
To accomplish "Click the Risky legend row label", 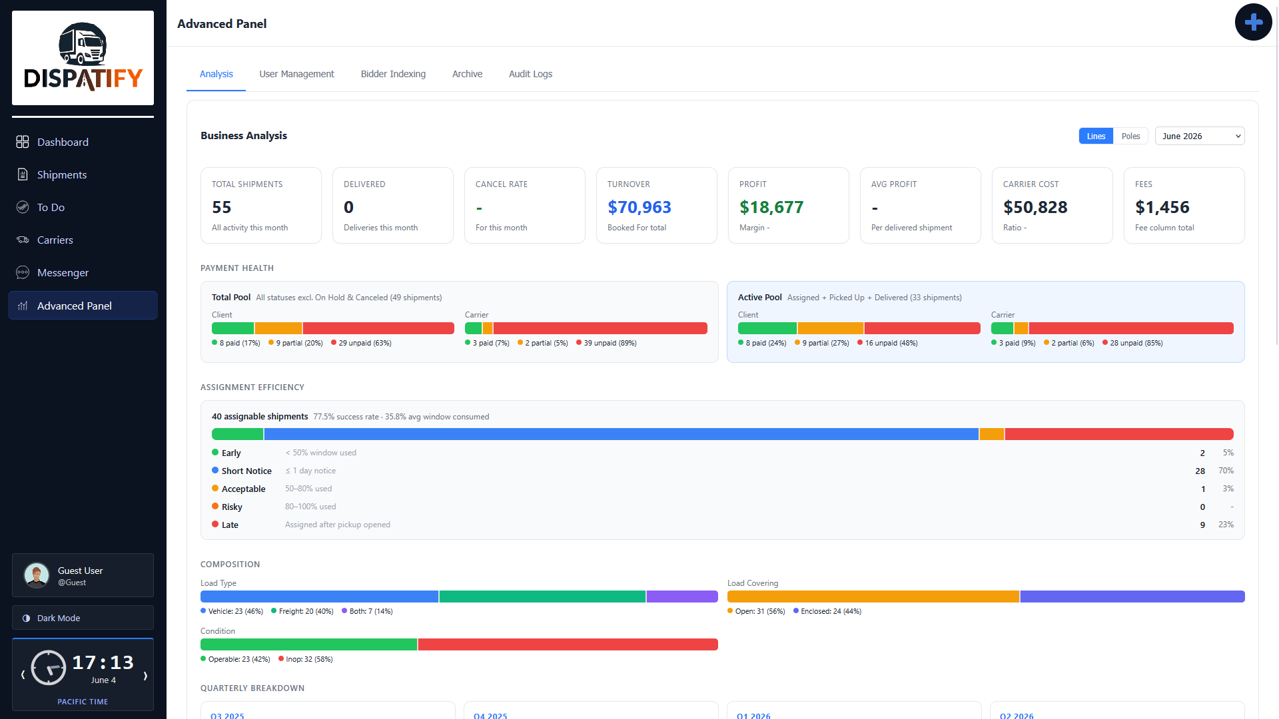I will coord(232,507).
